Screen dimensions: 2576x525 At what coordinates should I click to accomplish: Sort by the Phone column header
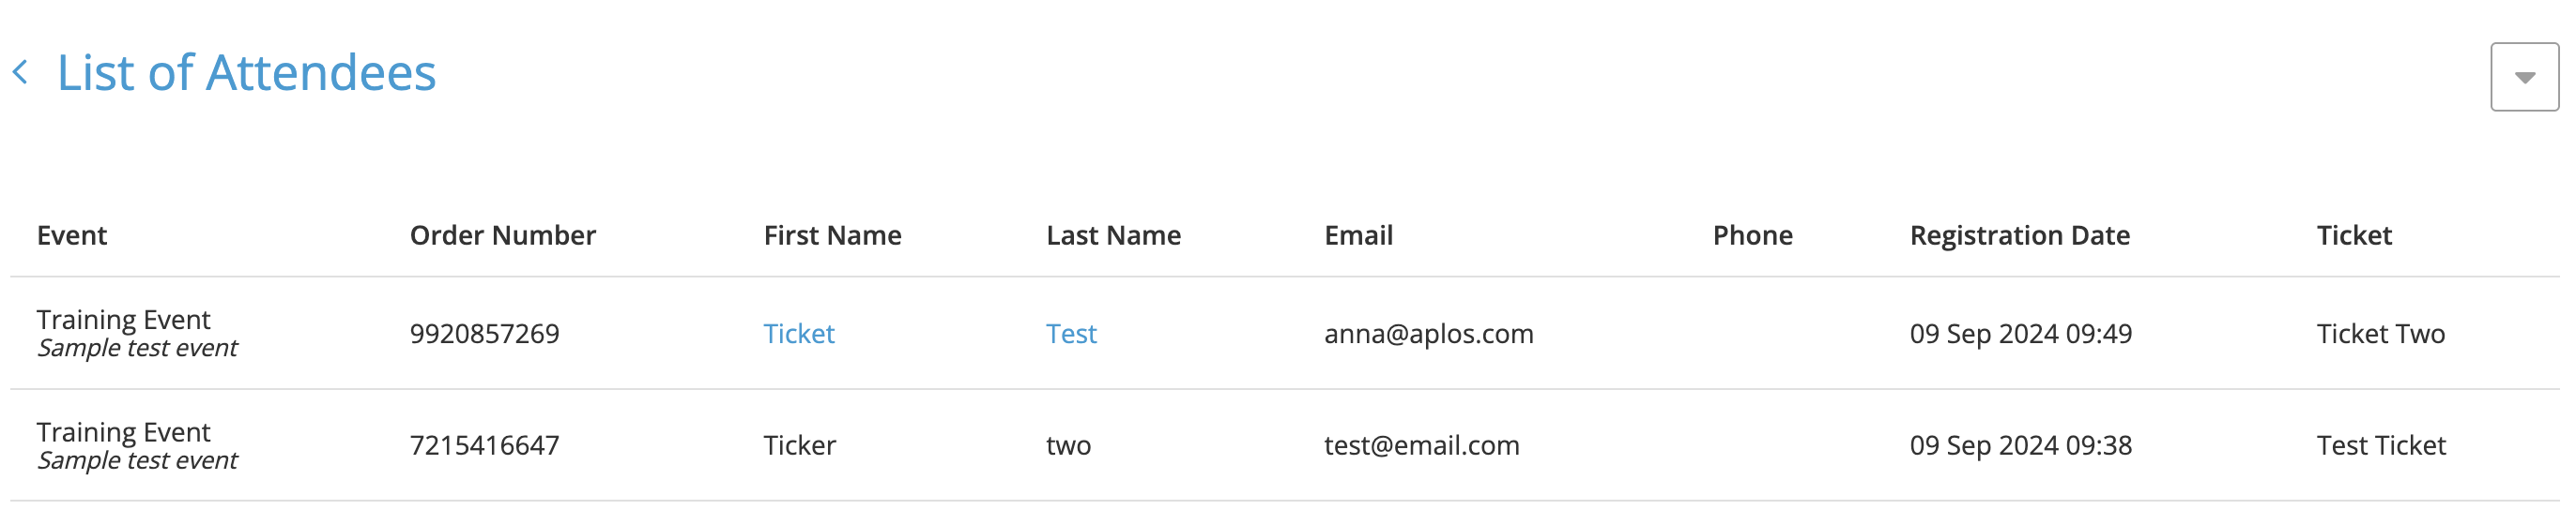[1752, 235]
